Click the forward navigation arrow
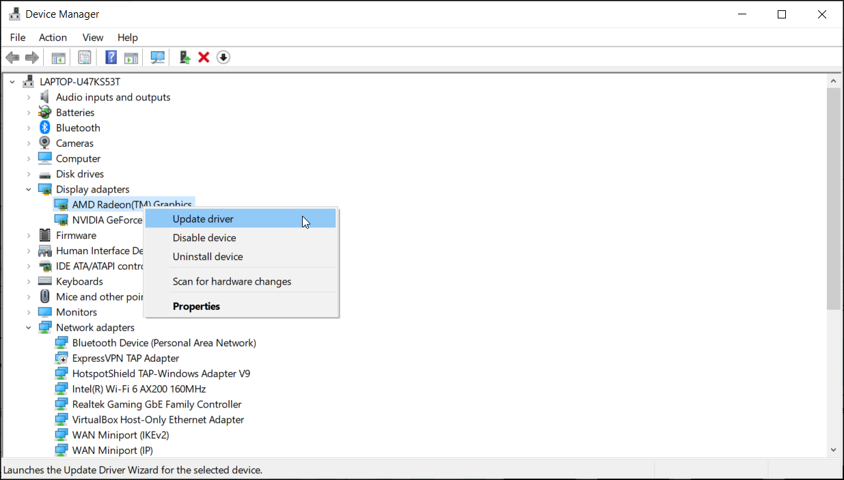 pos(31,57)
